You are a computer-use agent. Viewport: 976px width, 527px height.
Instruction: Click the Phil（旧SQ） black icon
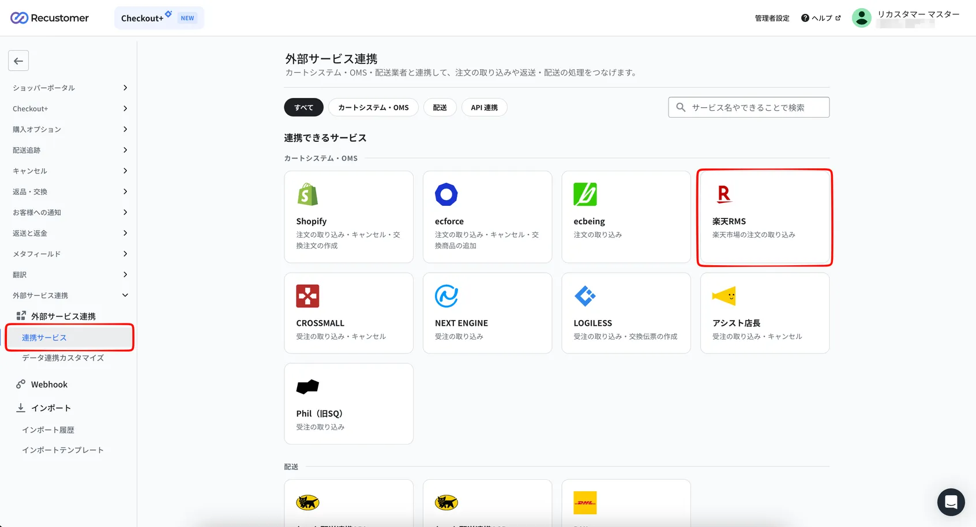tap(307, 387)
